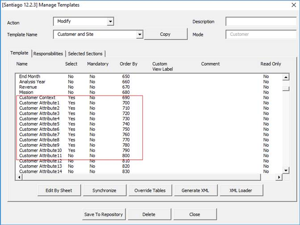Switch to the Responsibilities tab
The height and width of the screenshot is (225, 300).
48,54
